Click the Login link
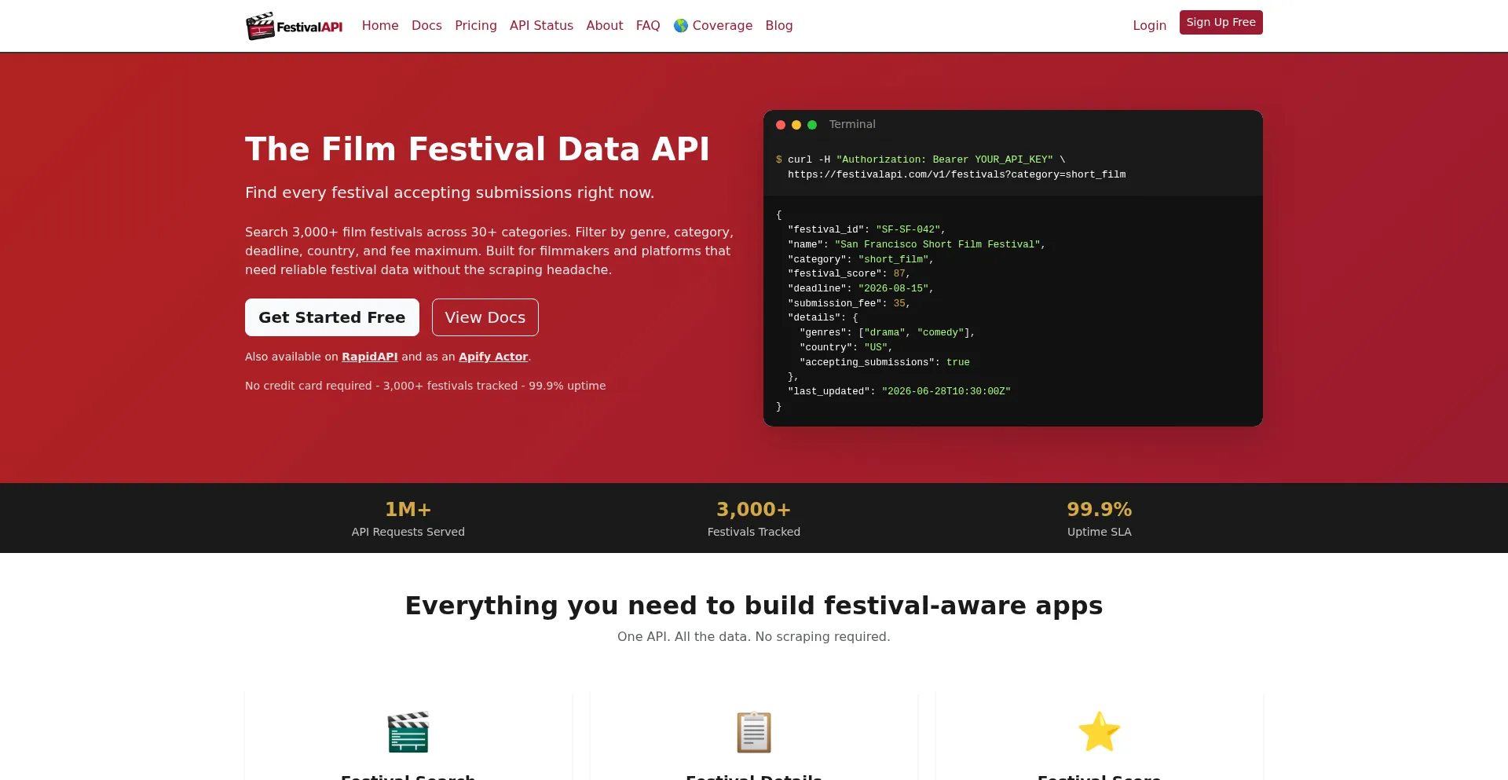Screen dimensions: 1508x780 click(x=1150, y=26)
